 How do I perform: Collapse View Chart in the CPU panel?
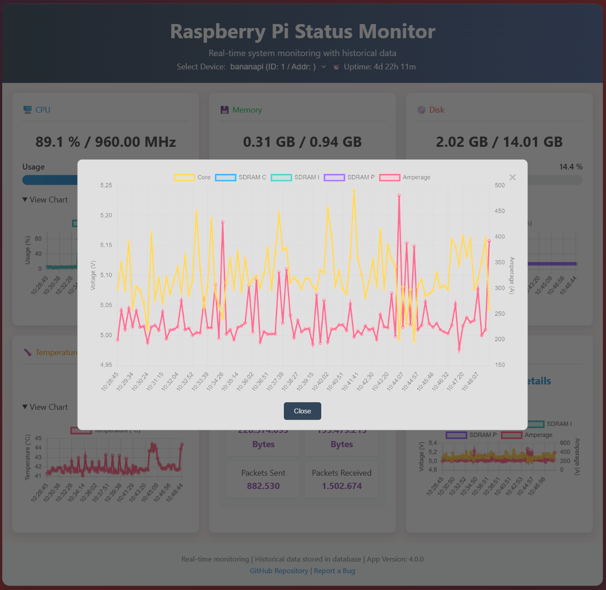tap(45, 200)
